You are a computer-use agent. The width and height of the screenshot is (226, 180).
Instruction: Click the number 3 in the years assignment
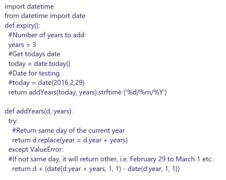point(34,45)
